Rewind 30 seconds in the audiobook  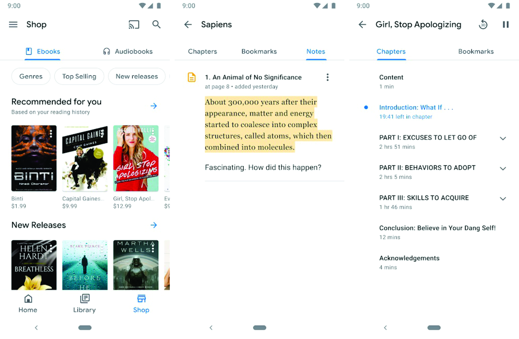[x=483, y=25]
